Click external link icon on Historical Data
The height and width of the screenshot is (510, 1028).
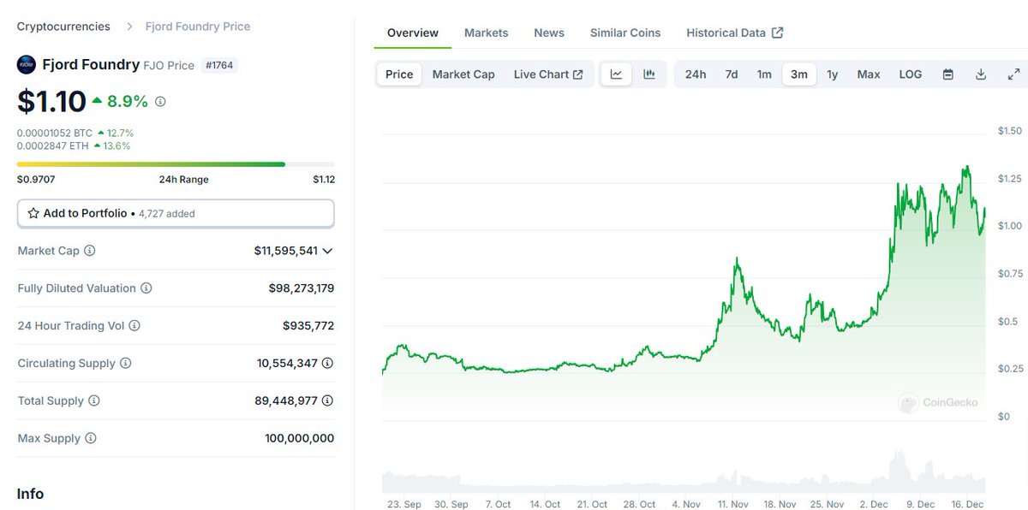click(778, 33)
